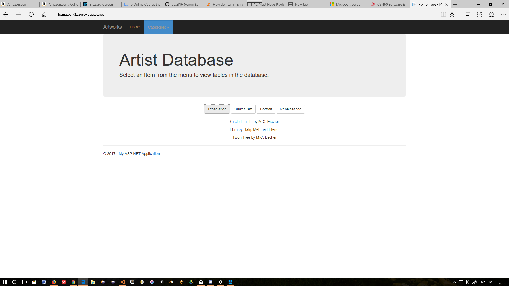Image resolution: width=509 pixels, height=286 pixels.
Task: Show hidden system tray icons chevron
Action: pos(454,282)
